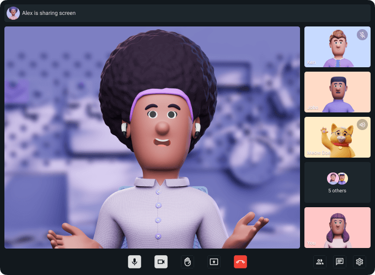375x275 pixels.
Task: Open the participants list icon
Action: coord(320,262)
